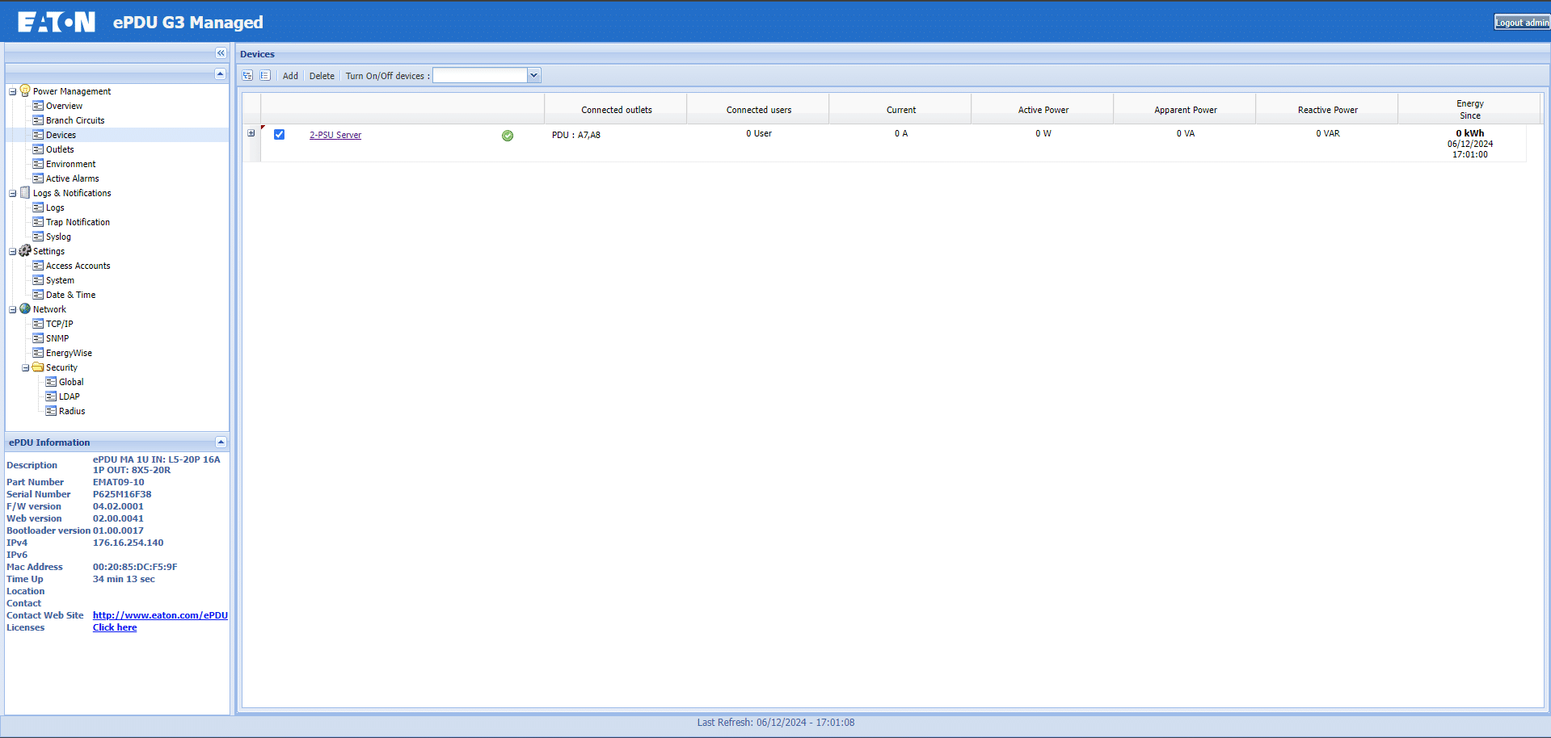Click the page icon beside Environment
Screen dimensions: 1551x738
click(38, 164)
